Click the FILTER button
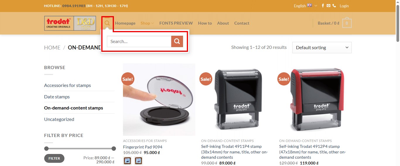The image size is (400, 166). 54,158
